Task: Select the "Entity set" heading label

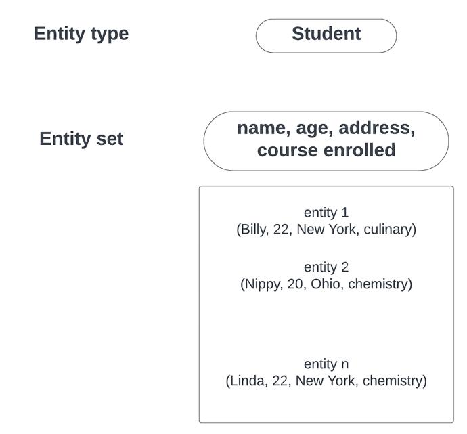Action: [x=81, y=139]
